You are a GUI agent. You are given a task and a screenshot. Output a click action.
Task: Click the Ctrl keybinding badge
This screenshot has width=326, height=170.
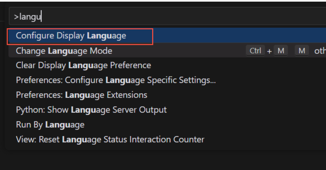coord(255,51)
